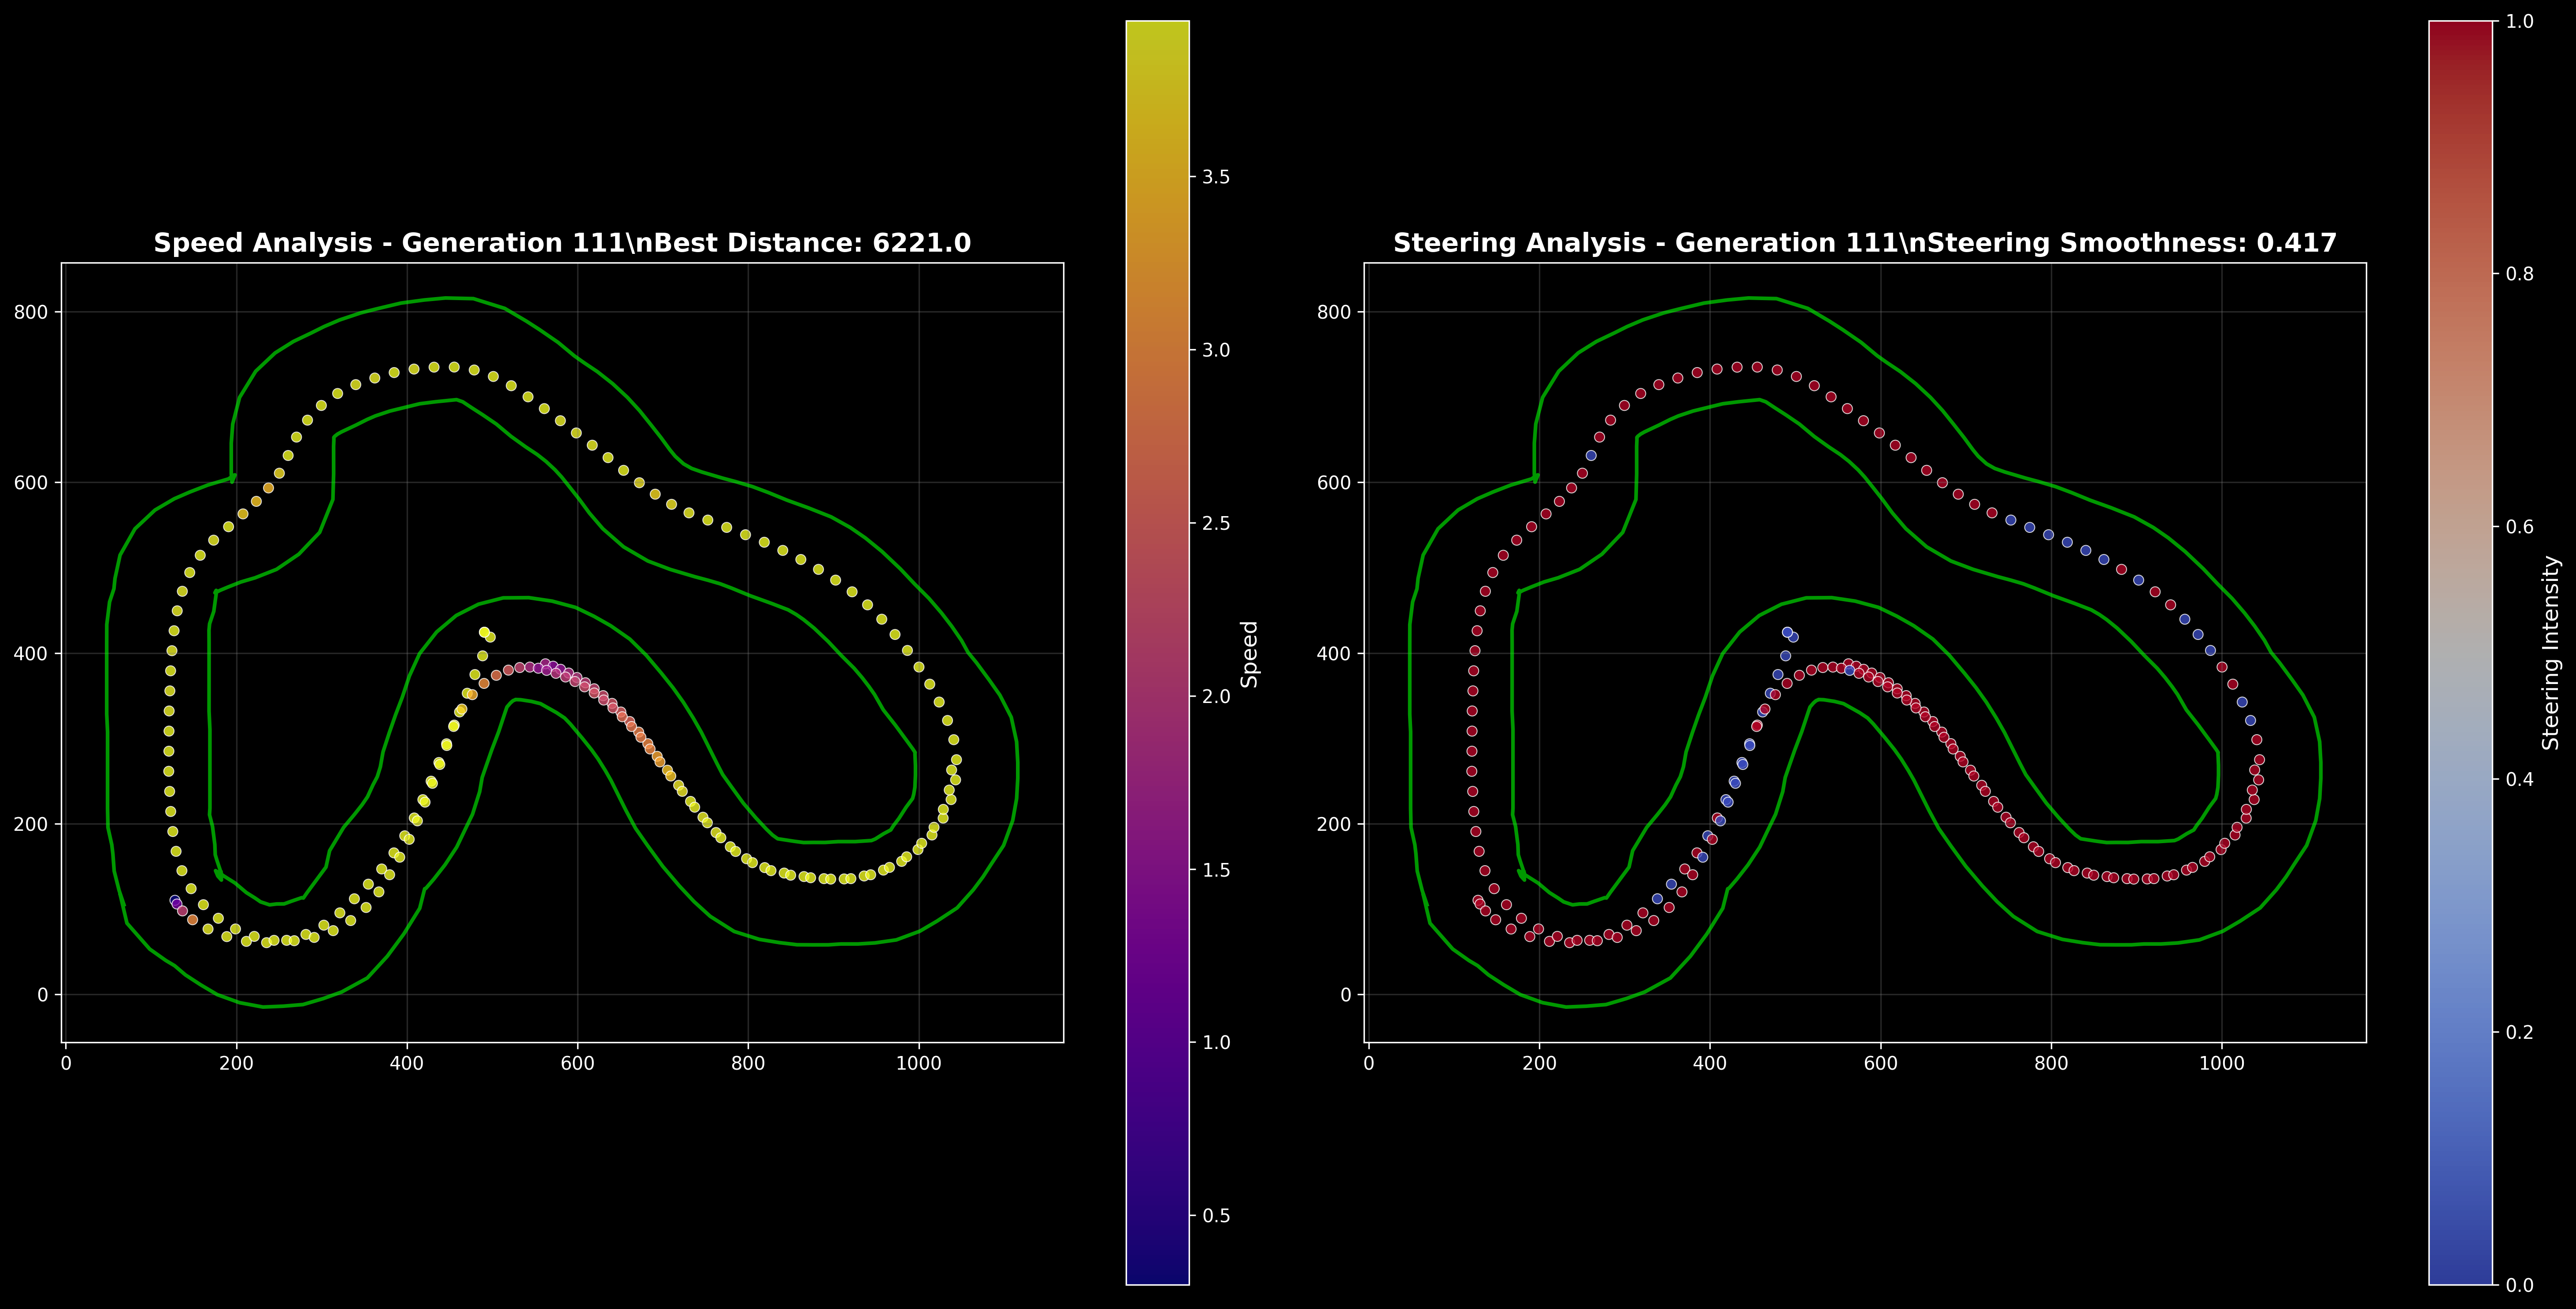Click x-axis label 800 on steering plot
This screenshot has height=1309, width=2576.
[2051, 1064]
